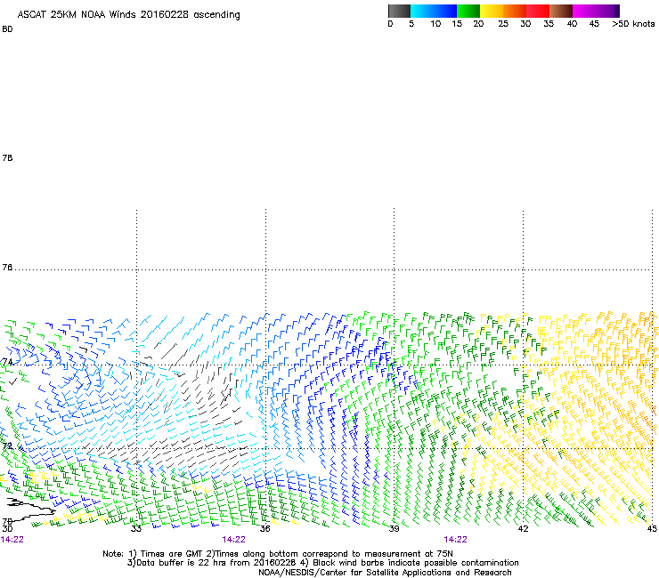Click the '14:22' time between longitudes 39 and 42
659x578 pixels.
point(455,540)
